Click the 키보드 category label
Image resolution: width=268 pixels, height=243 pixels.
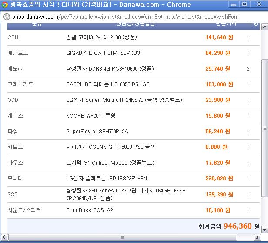pos(15,147)
